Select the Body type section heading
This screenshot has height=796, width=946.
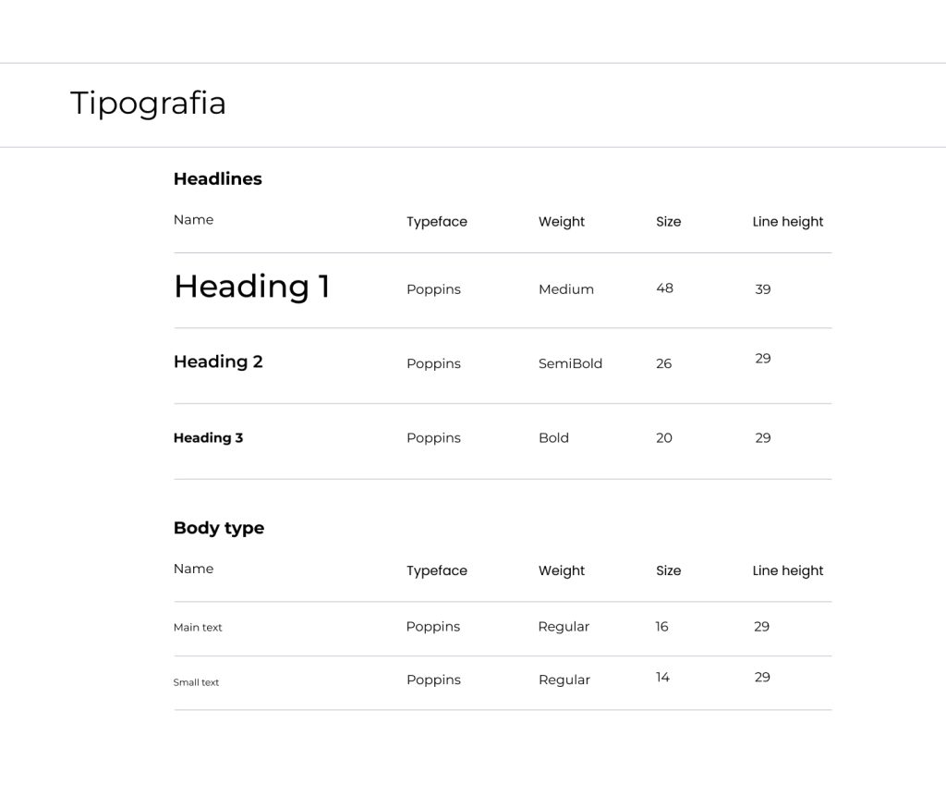tap(219, 529)
